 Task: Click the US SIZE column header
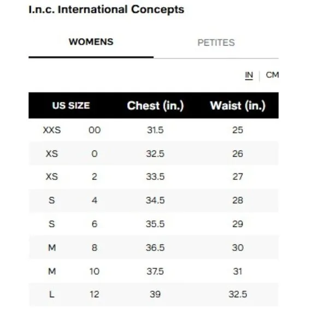(x=71, y=105)
